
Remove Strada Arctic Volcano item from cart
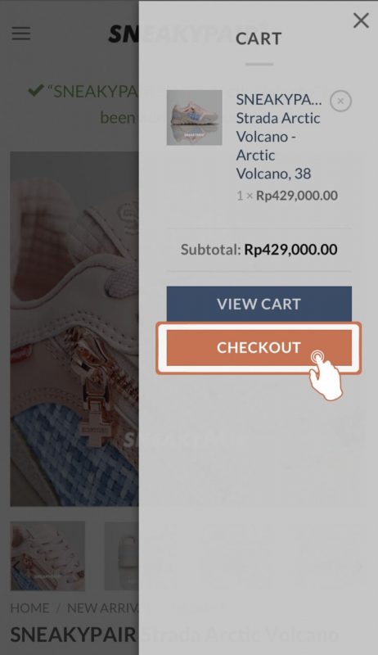340,101
